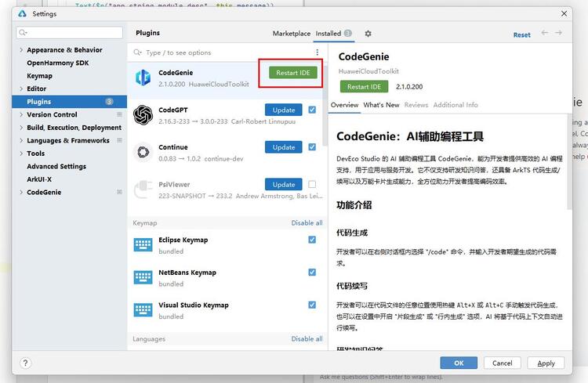
Task: Expand the Appearance & Behavior tree node
Action: click(x=21, y=50)
